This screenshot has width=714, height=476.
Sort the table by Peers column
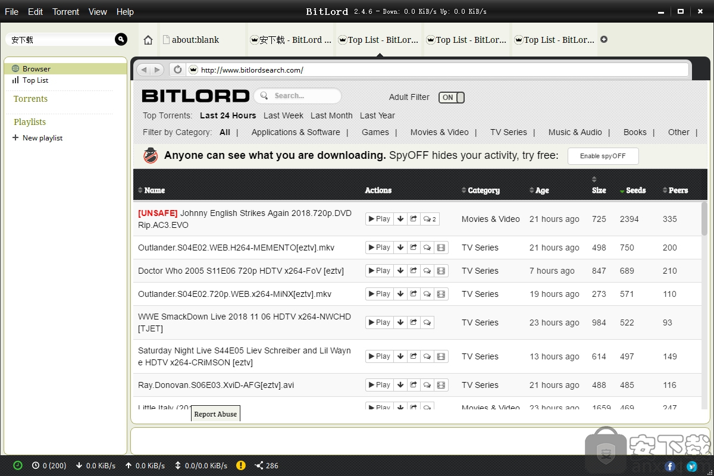pyautogui.click(x=675, y=190)
